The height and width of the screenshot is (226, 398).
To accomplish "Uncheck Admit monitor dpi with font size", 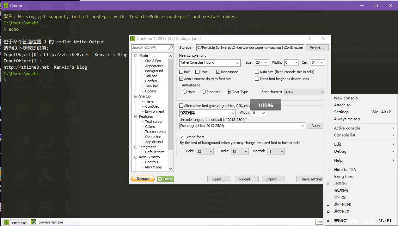I will click(181, 79).
